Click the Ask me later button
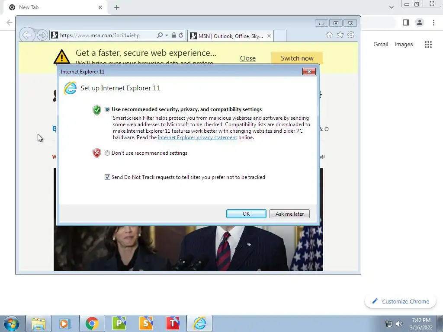Image resolution: width=443 pixels, height=332 pixels. click(x=289, y=214)
